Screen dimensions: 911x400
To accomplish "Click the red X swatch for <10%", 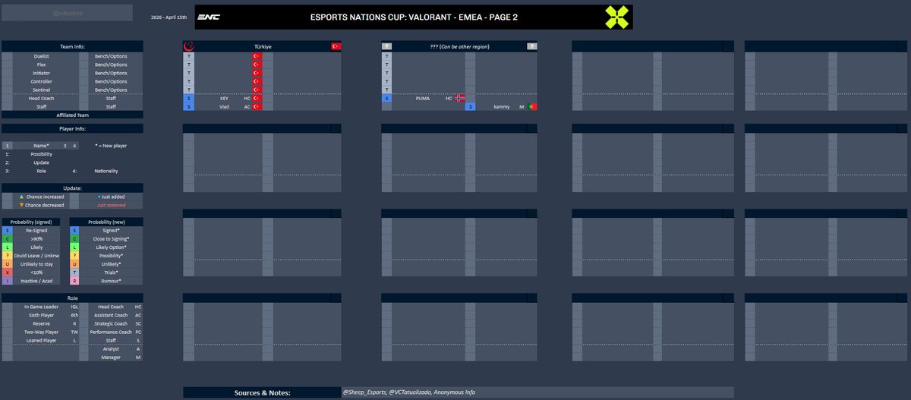I will 7,272.
